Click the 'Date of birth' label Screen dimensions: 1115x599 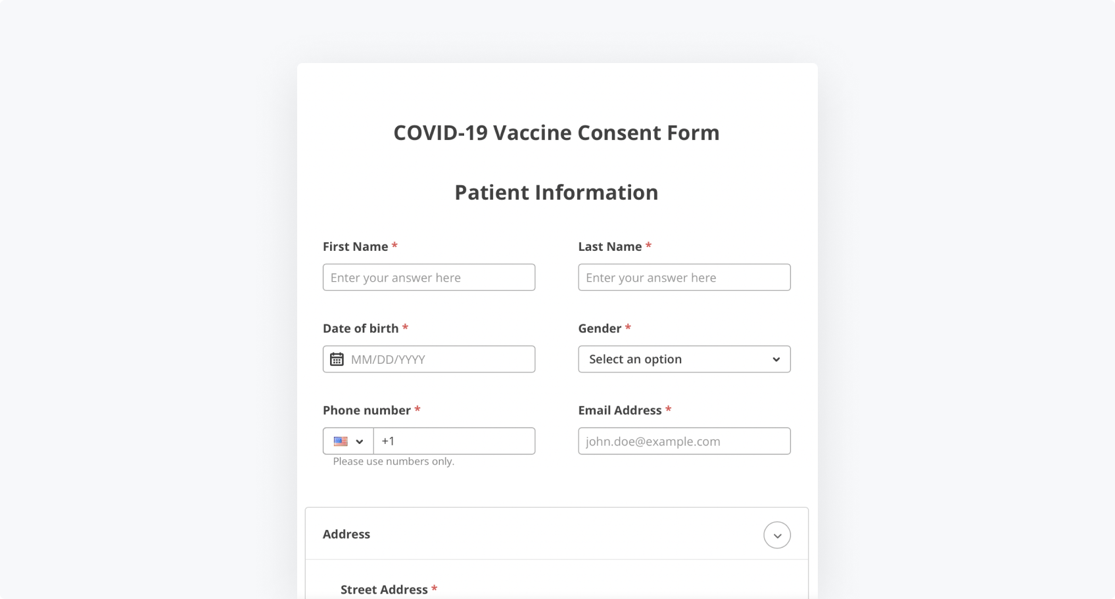[361, 328]
